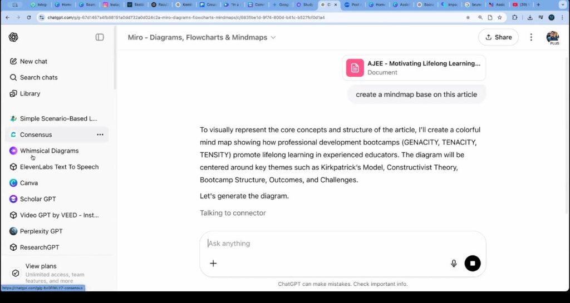Click the Share button
This screenshot has width=570, height=303.
coord(498,37)
